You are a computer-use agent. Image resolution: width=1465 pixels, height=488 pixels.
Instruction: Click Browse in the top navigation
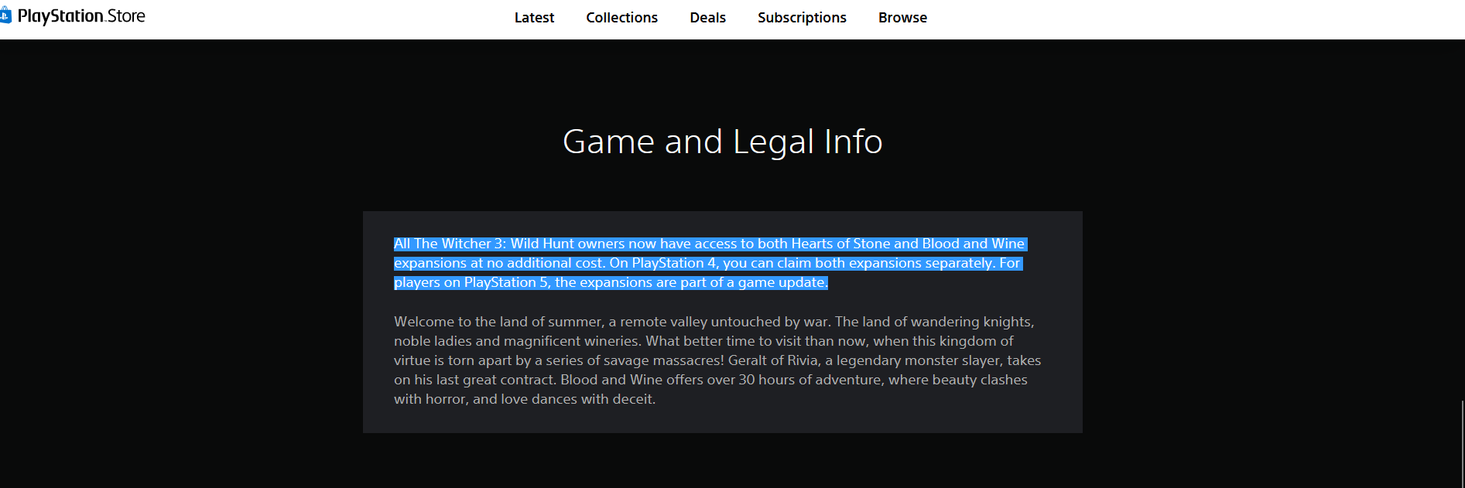point(902,18)
